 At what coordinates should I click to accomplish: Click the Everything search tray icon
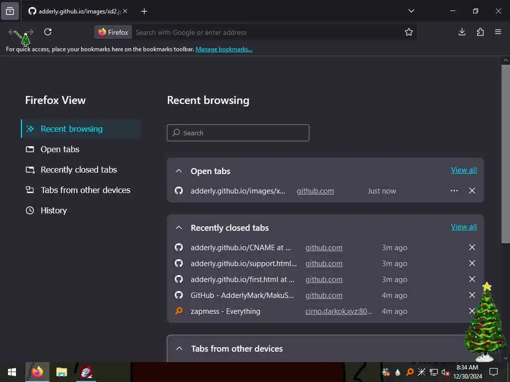409,372
